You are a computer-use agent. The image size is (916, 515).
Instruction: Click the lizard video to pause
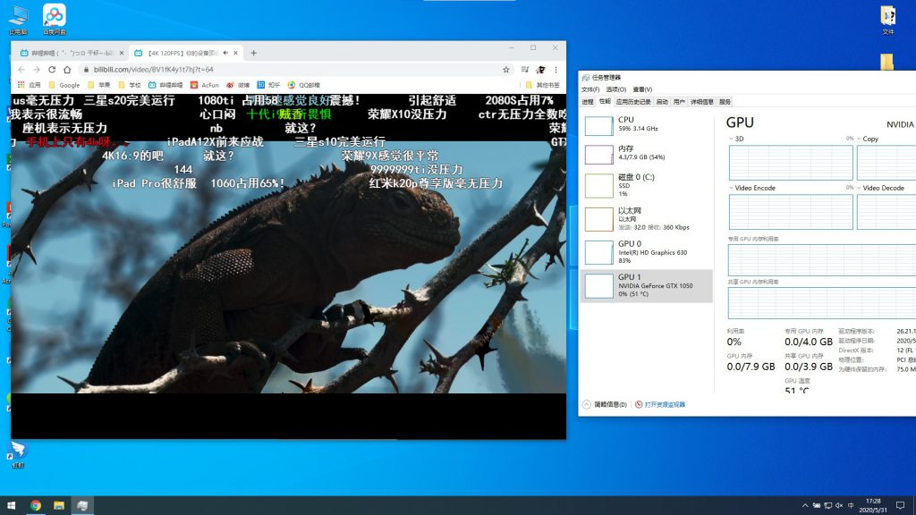click(x=289, y=268)
